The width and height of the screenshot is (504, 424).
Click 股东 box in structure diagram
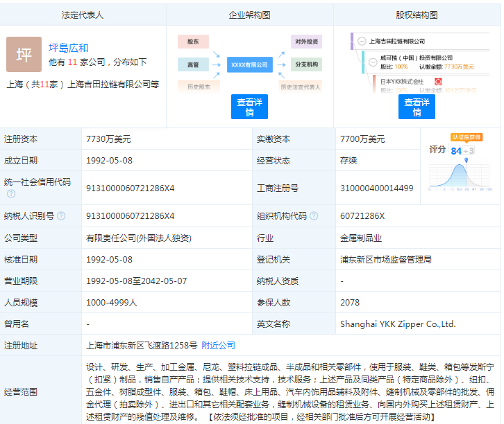(x=193, y=42)
